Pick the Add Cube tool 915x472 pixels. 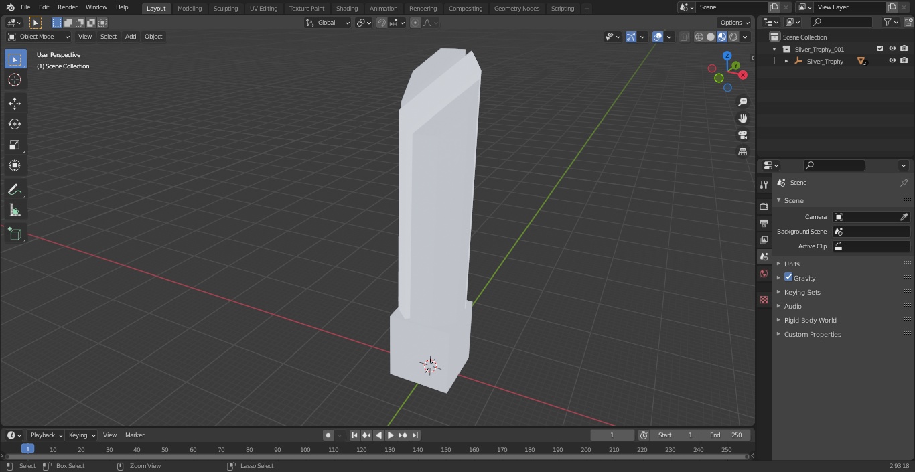tap(15, 234)
